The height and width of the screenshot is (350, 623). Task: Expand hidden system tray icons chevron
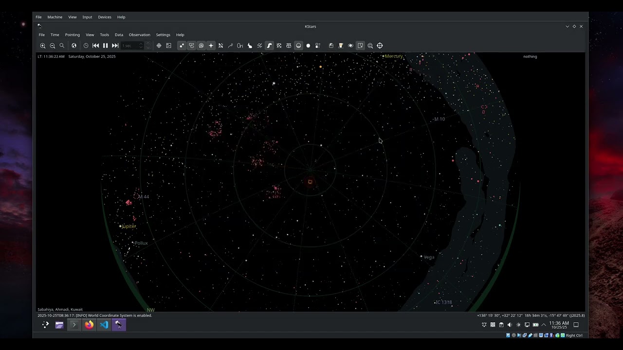544,325
